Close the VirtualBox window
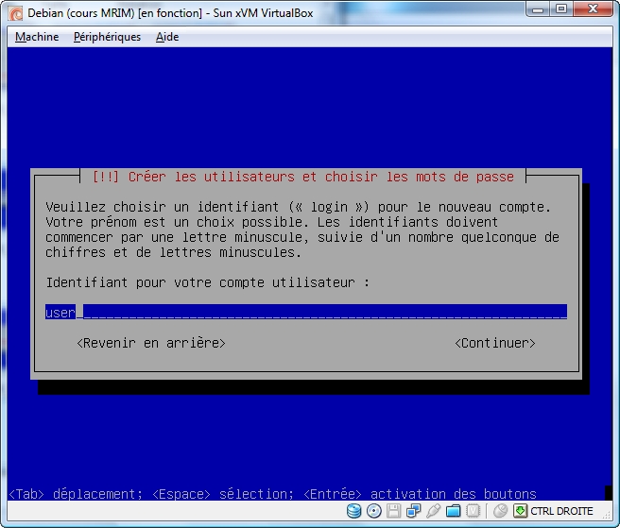This screenshot has width=620, height=528. pos(593,9)
